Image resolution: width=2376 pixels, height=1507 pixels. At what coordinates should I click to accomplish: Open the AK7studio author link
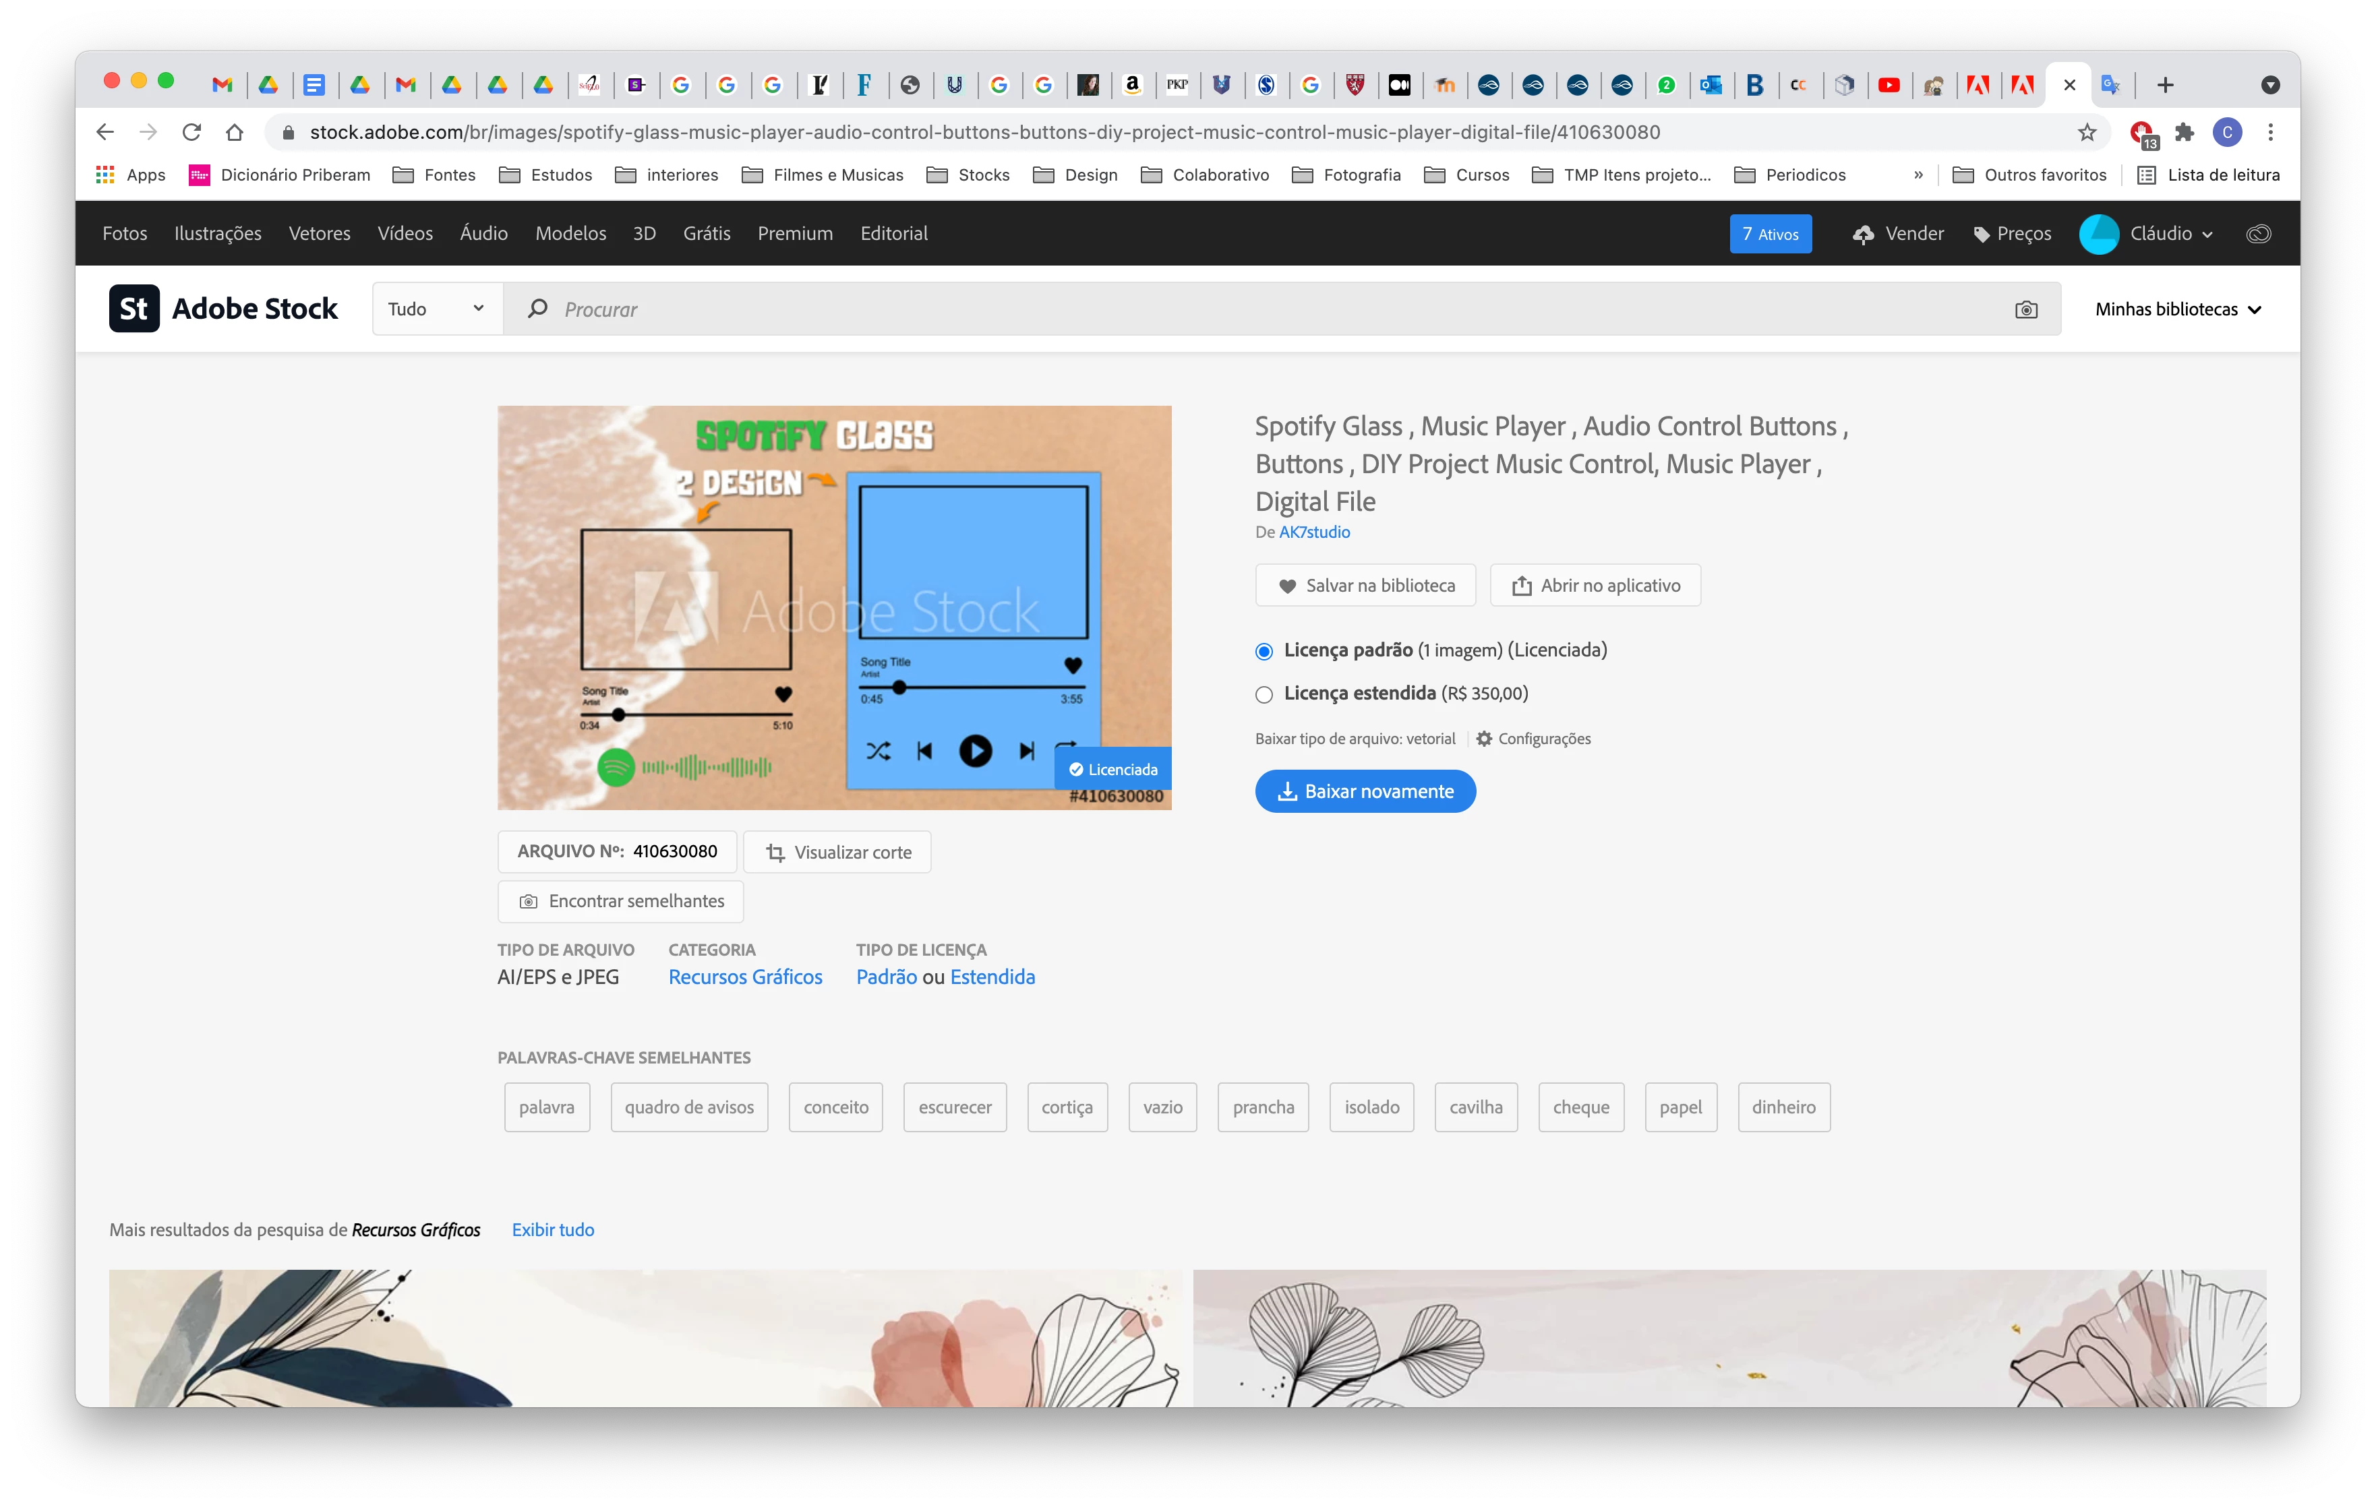pyautogui.click(x=1314, y=532)
